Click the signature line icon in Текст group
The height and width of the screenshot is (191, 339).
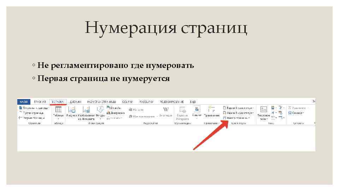281,108
